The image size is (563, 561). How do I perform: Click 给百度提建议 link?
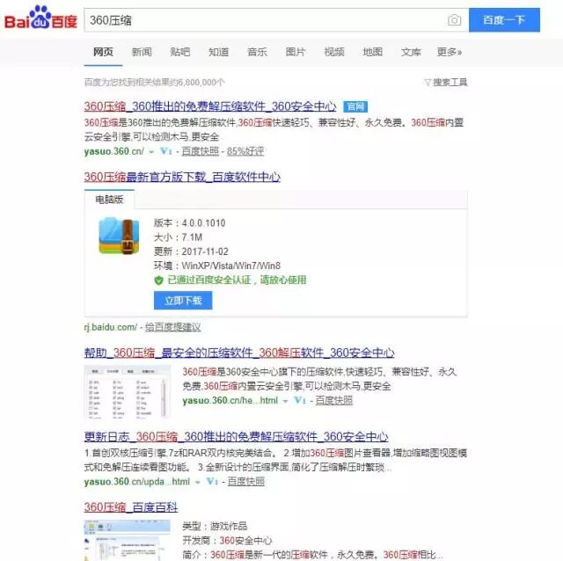[x=173, y=327]
